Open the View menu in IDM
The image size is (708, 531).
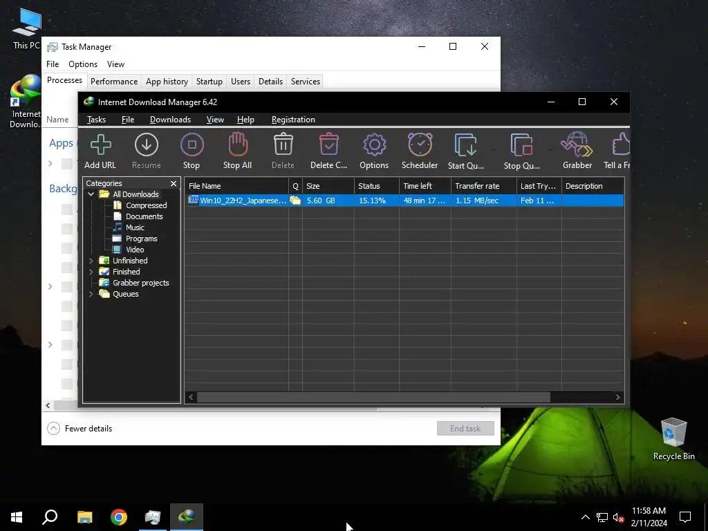pyautogui.click(x=215, y=120)
